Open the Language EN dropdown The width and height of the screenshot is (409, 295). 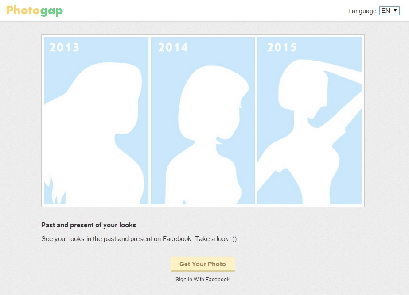389,11
